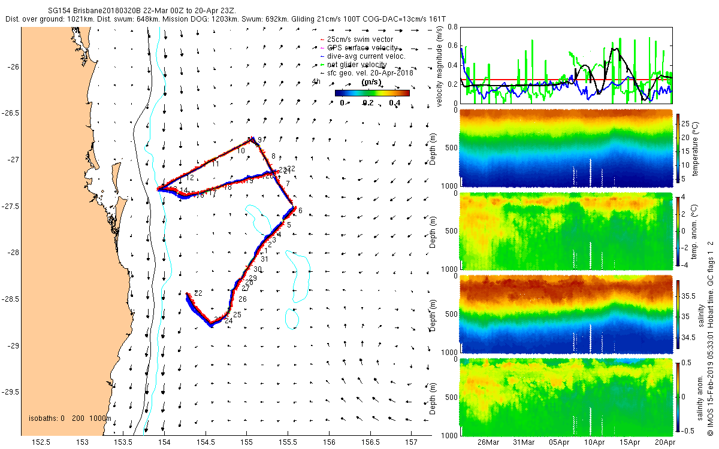Click the '10Apr' date tick label
This screenshot has height=449, width=719.
pyautogui.click(x=594, y=442)
